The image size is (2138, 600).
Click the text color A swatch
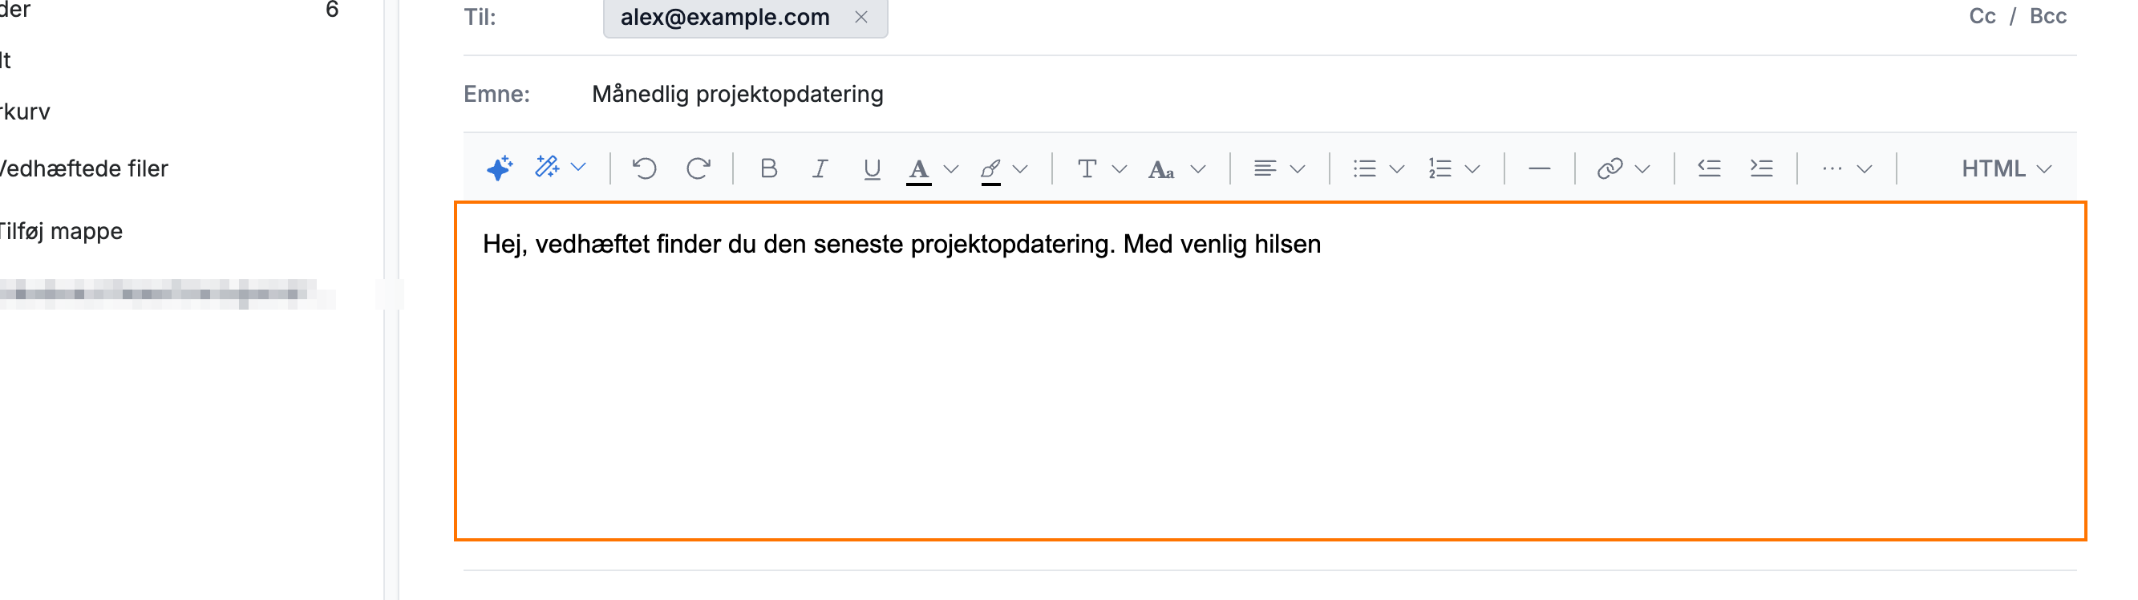click(x=918, y=170)
